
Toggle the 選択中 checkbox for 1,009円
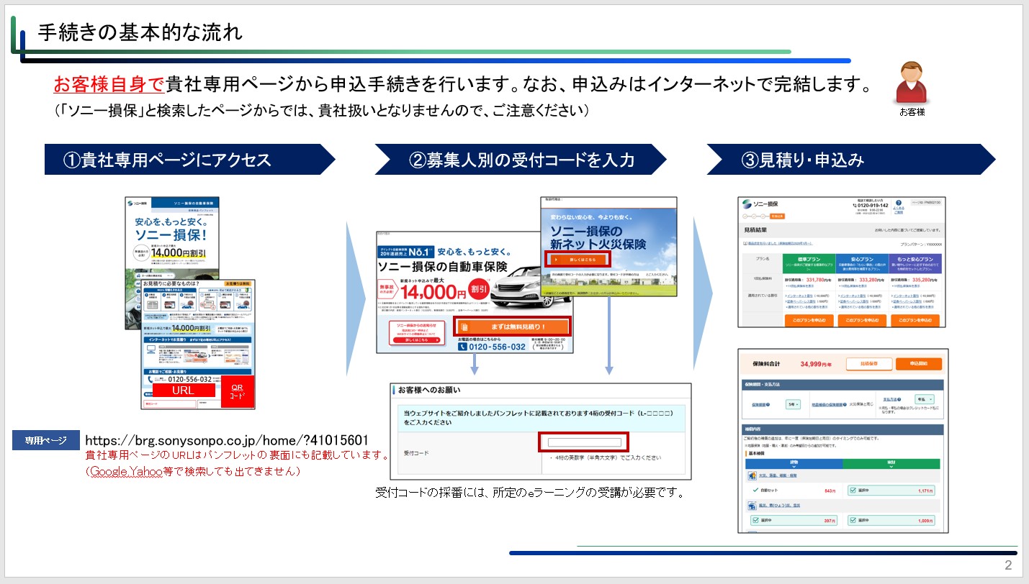[x=853, y=521]
